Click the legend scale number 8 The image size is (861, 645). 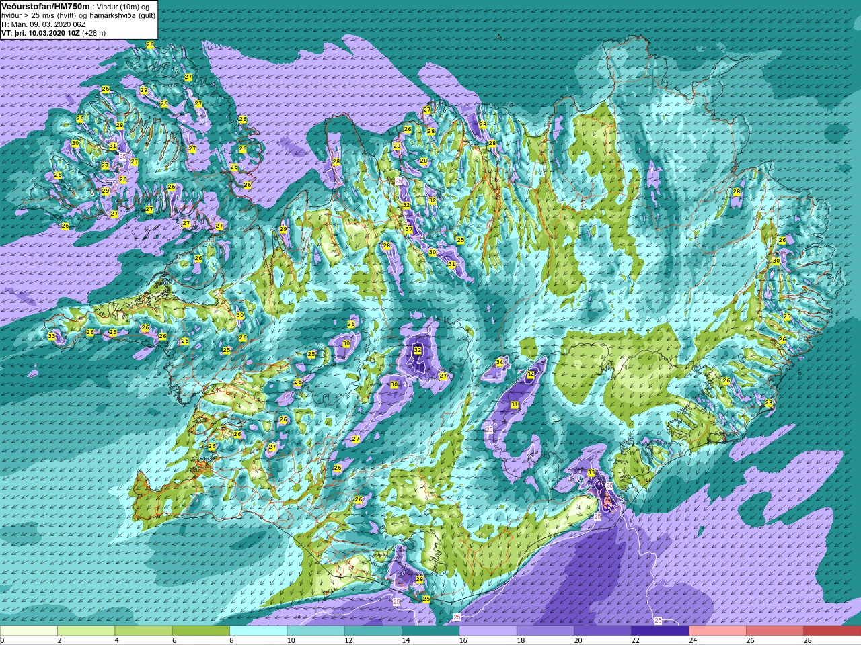[x=232, y=640]
